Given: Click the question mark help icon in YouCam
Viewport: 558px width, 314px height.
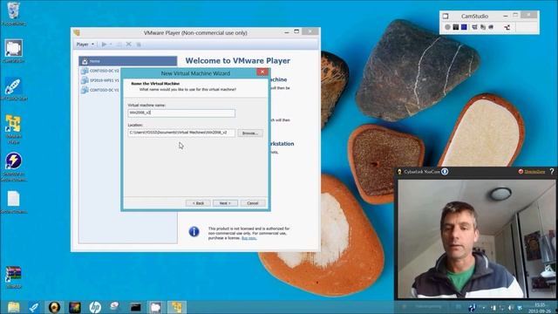Looking at the screenshot, I should tap(552, 172).
